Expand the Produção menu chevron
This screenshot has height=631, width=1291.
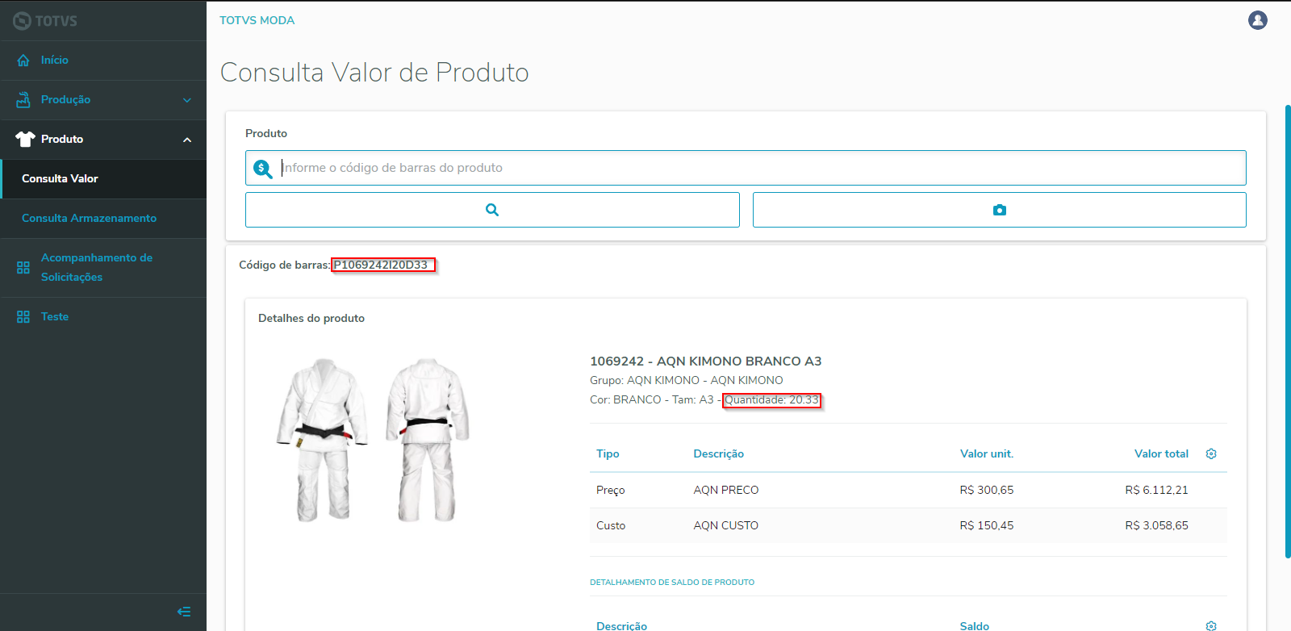[187, 100]
